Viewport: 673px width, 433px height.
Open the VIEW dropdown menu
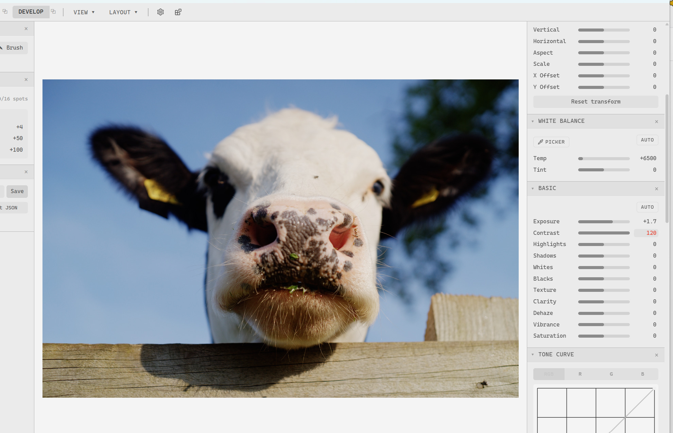(x=84, y=12)
